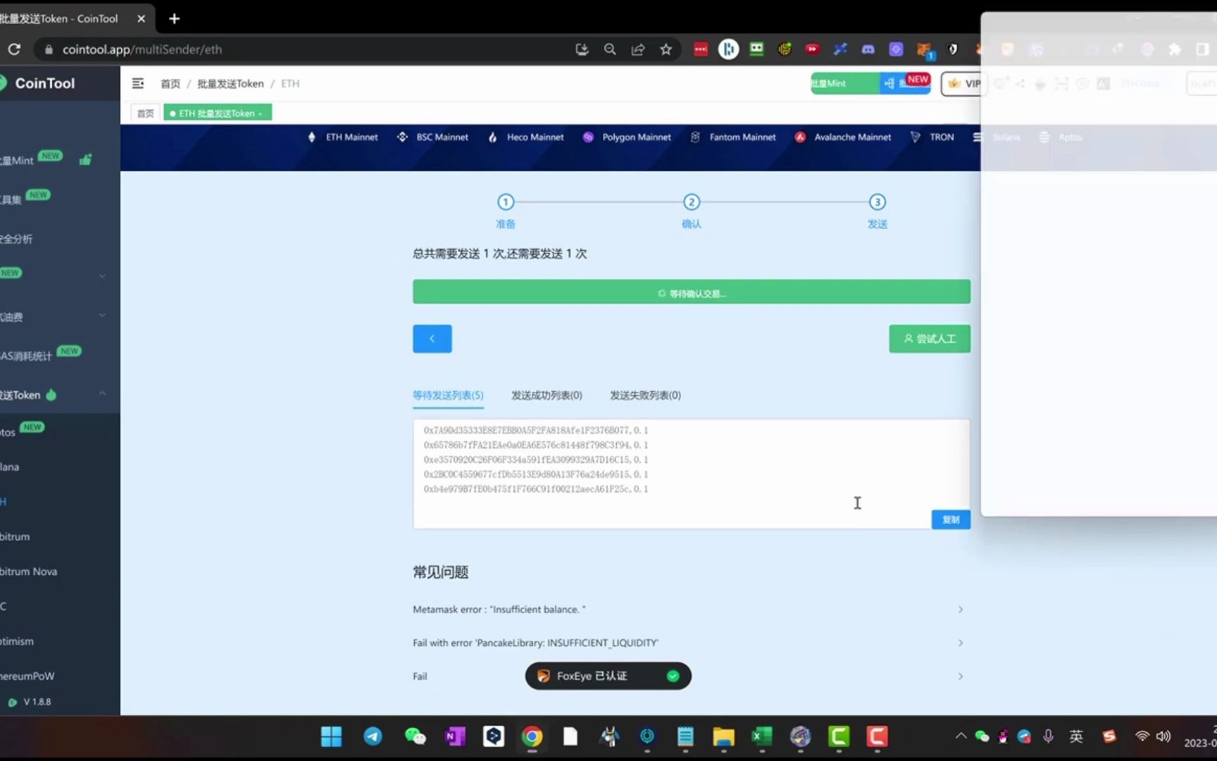Click the 尝试人工 button
Viewport: 1217px width, 761px height.
(x=929, y=338)
